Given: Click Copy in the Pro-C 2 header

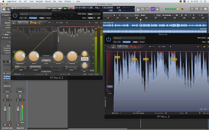Looking at the screenshot, I should [42, 18].
